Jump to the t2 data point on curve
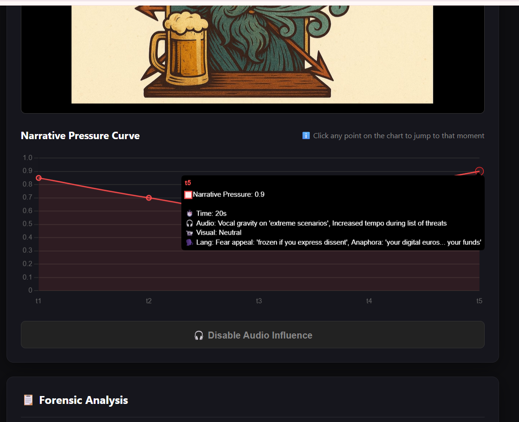Screen dimensions: 519x422 [149, 198]
